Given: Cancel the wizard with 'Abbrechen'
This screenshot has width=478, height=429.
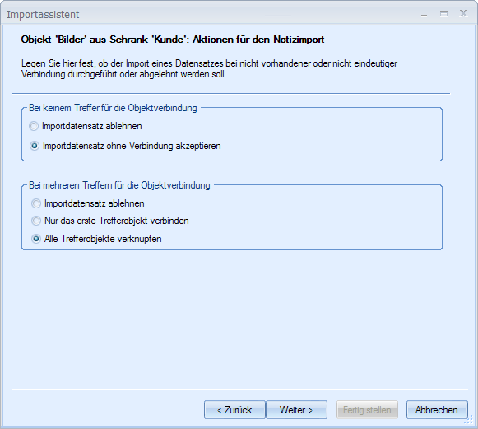Looking at the screenshot, I should tap(437, 410).
